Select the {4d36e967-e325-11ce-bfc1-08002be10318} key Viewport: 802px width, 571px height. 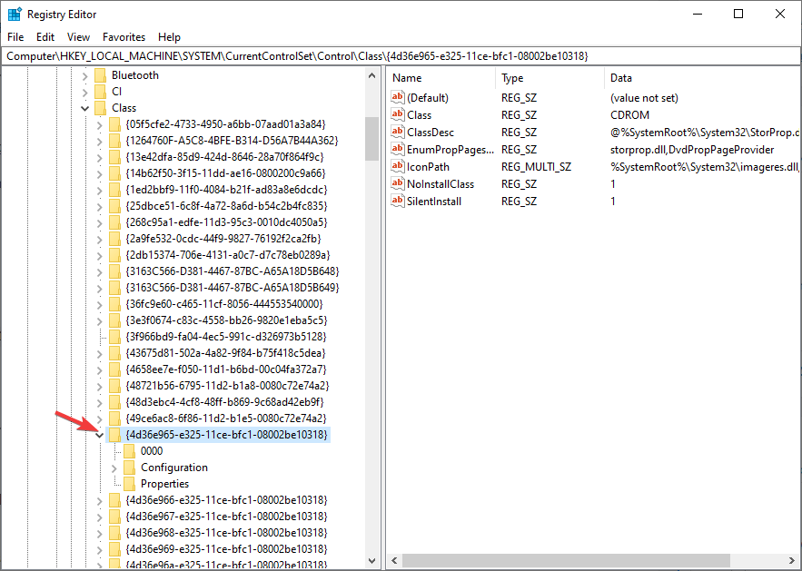pyautogui.click(x=226, y=517)
